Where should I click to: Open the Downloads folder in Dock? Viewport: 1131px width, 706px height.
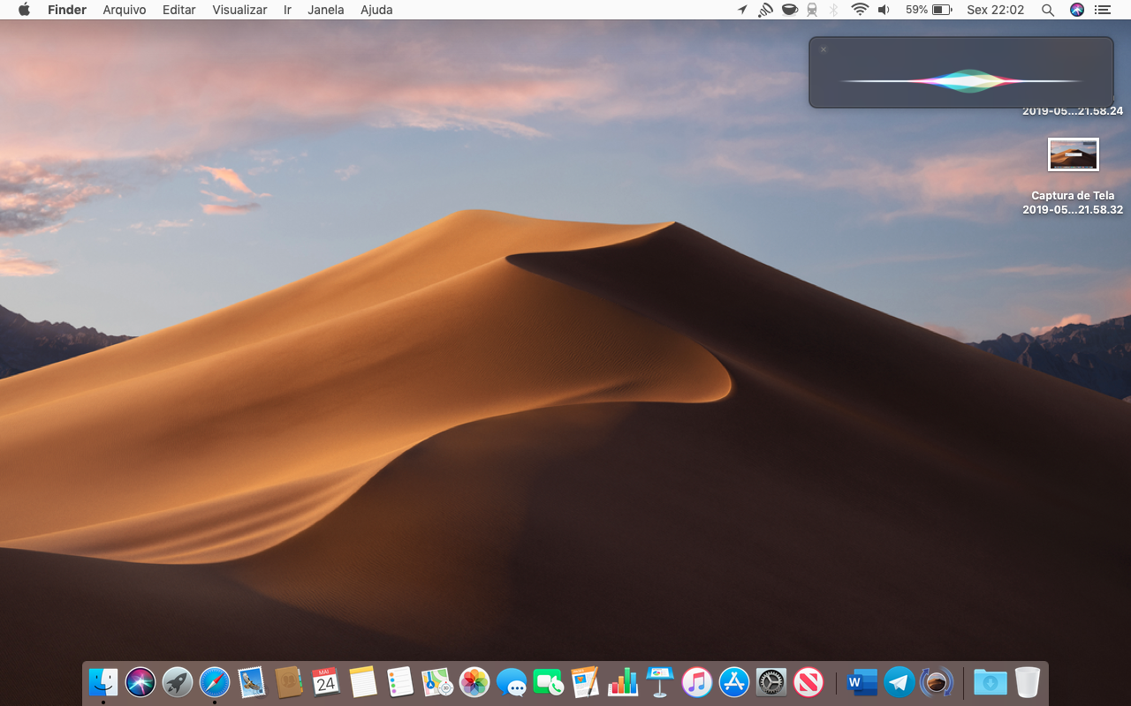pos(991,682)
